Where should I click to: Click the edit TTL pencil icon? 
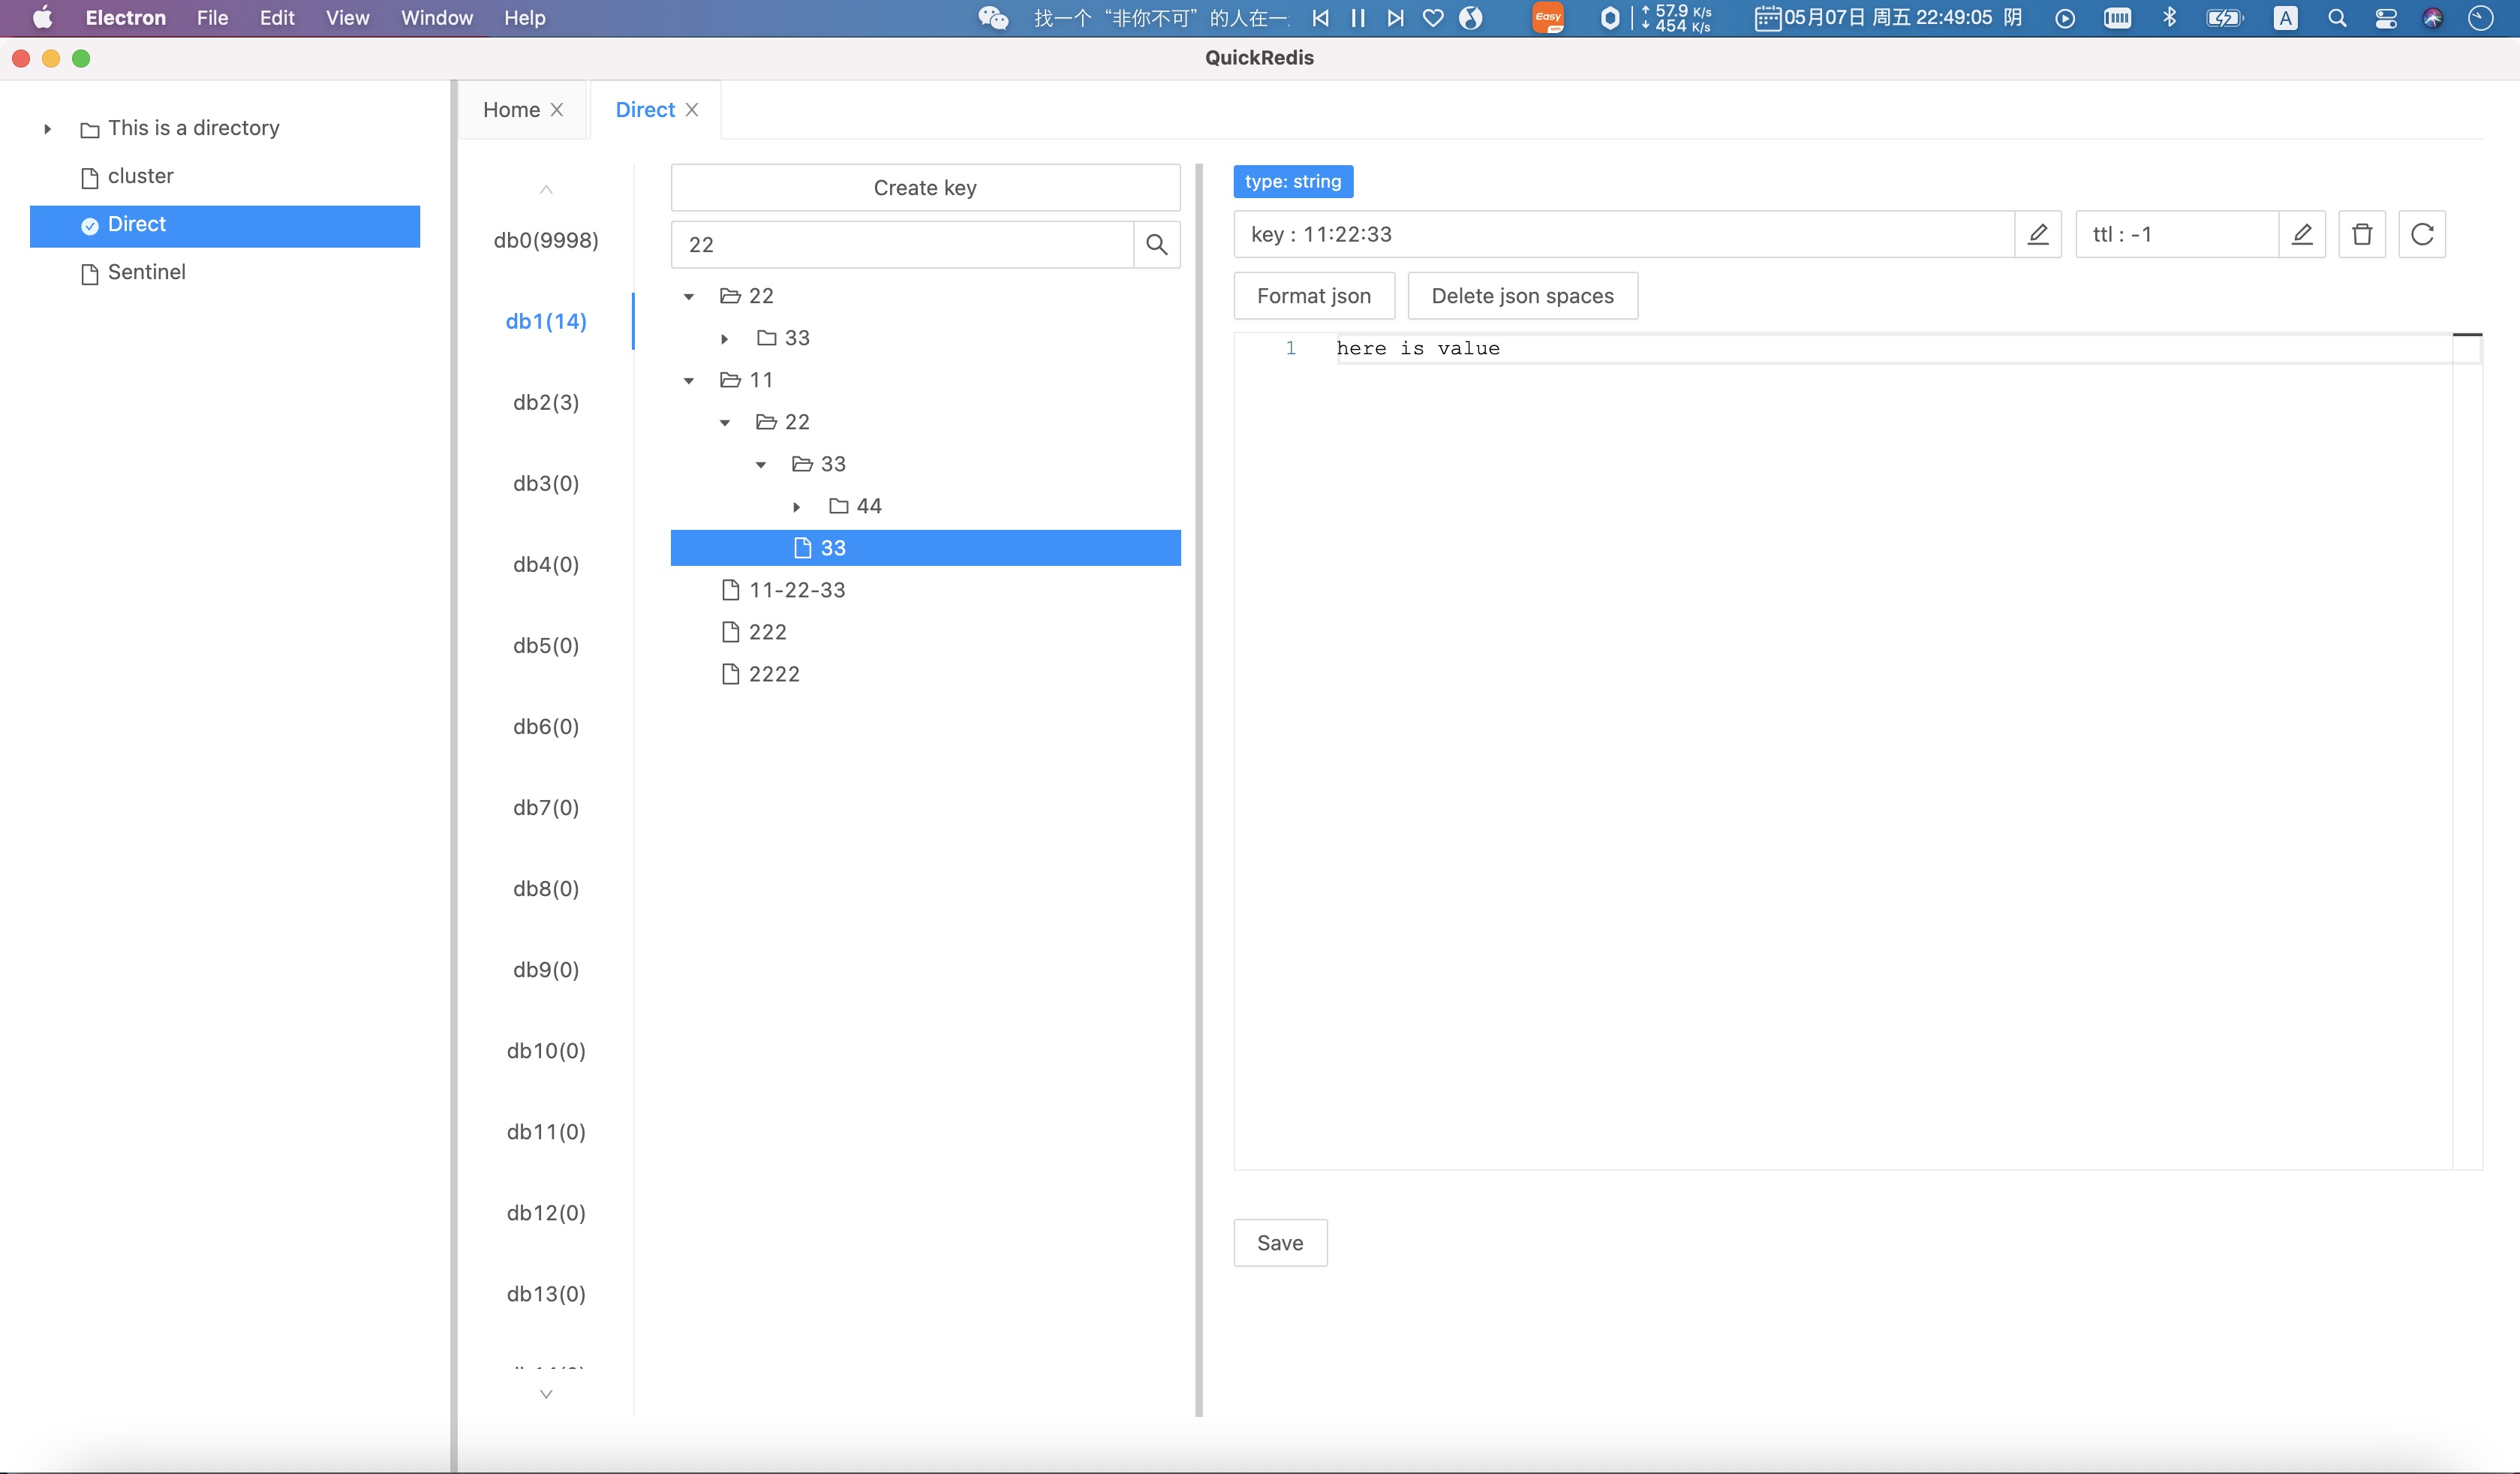click(2302, 233)
